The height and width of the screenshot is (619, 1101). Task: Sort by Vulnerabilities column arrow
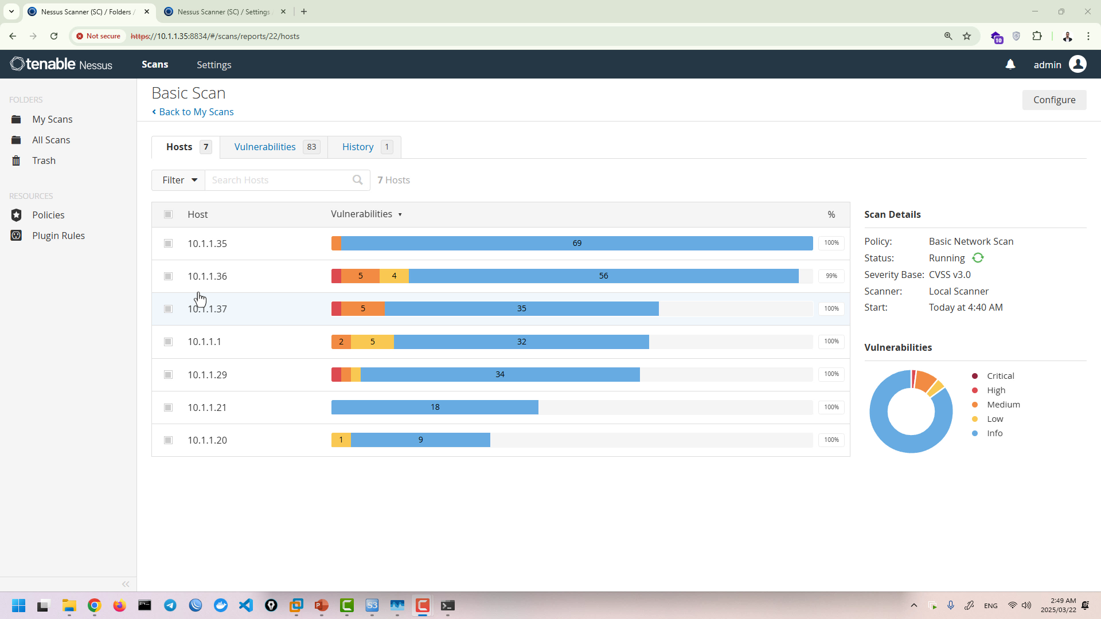[x=400, y=215]
